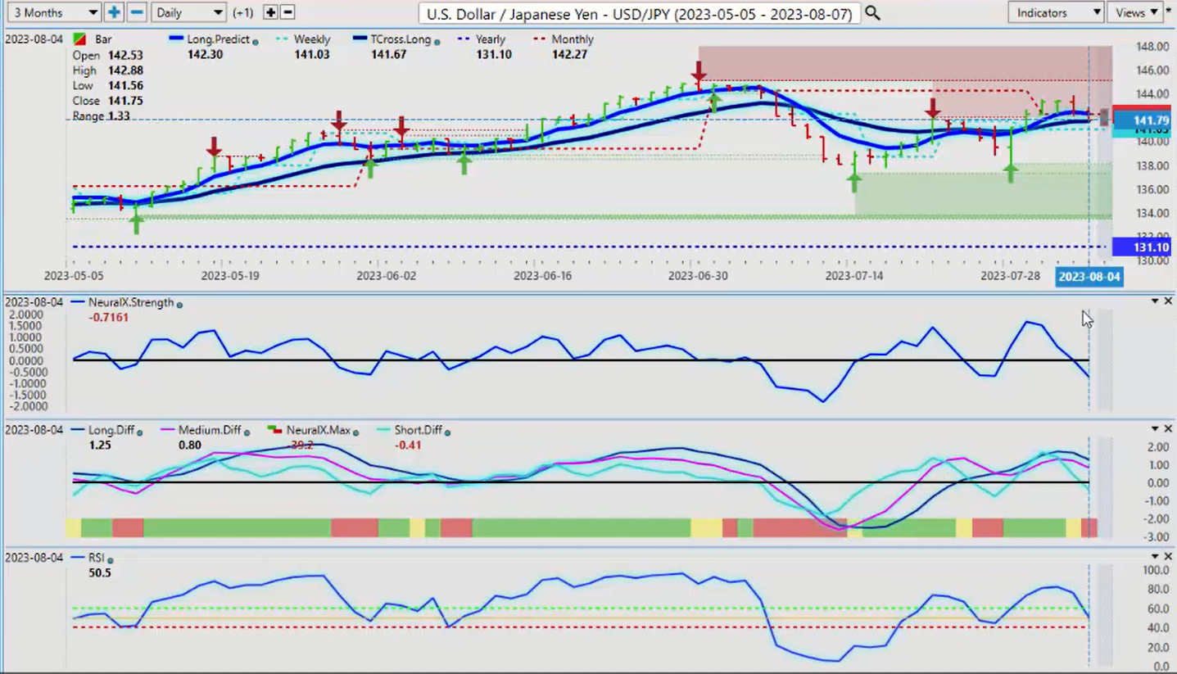Click the settings dot beside Short.Diff
1177x674 pixels.
point(447,432)
